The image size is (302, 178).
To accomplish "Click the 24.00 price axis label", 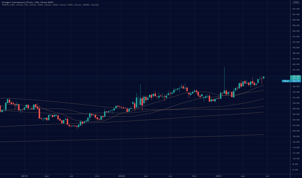I will pos(296,120).
